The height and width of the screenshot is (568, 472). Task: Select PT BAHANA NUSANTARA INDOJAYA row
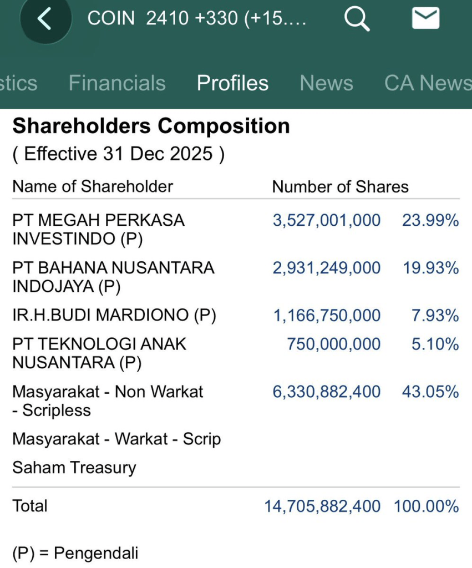113,277
